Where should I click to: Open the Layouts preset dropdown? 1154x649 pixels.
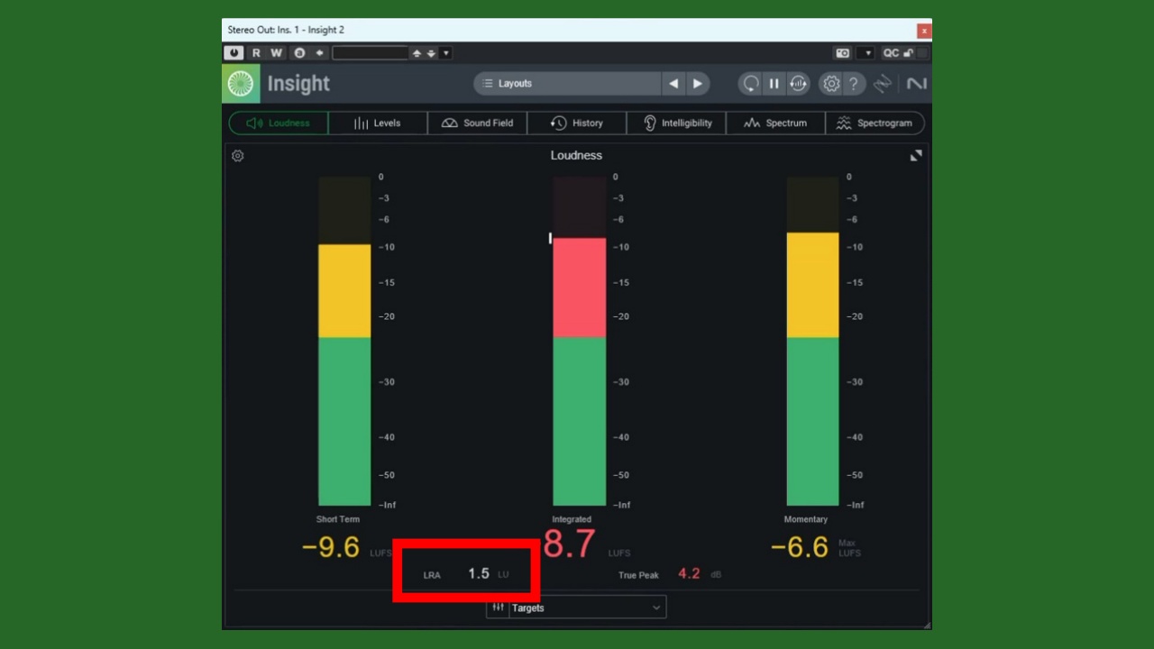pos(568,84)
